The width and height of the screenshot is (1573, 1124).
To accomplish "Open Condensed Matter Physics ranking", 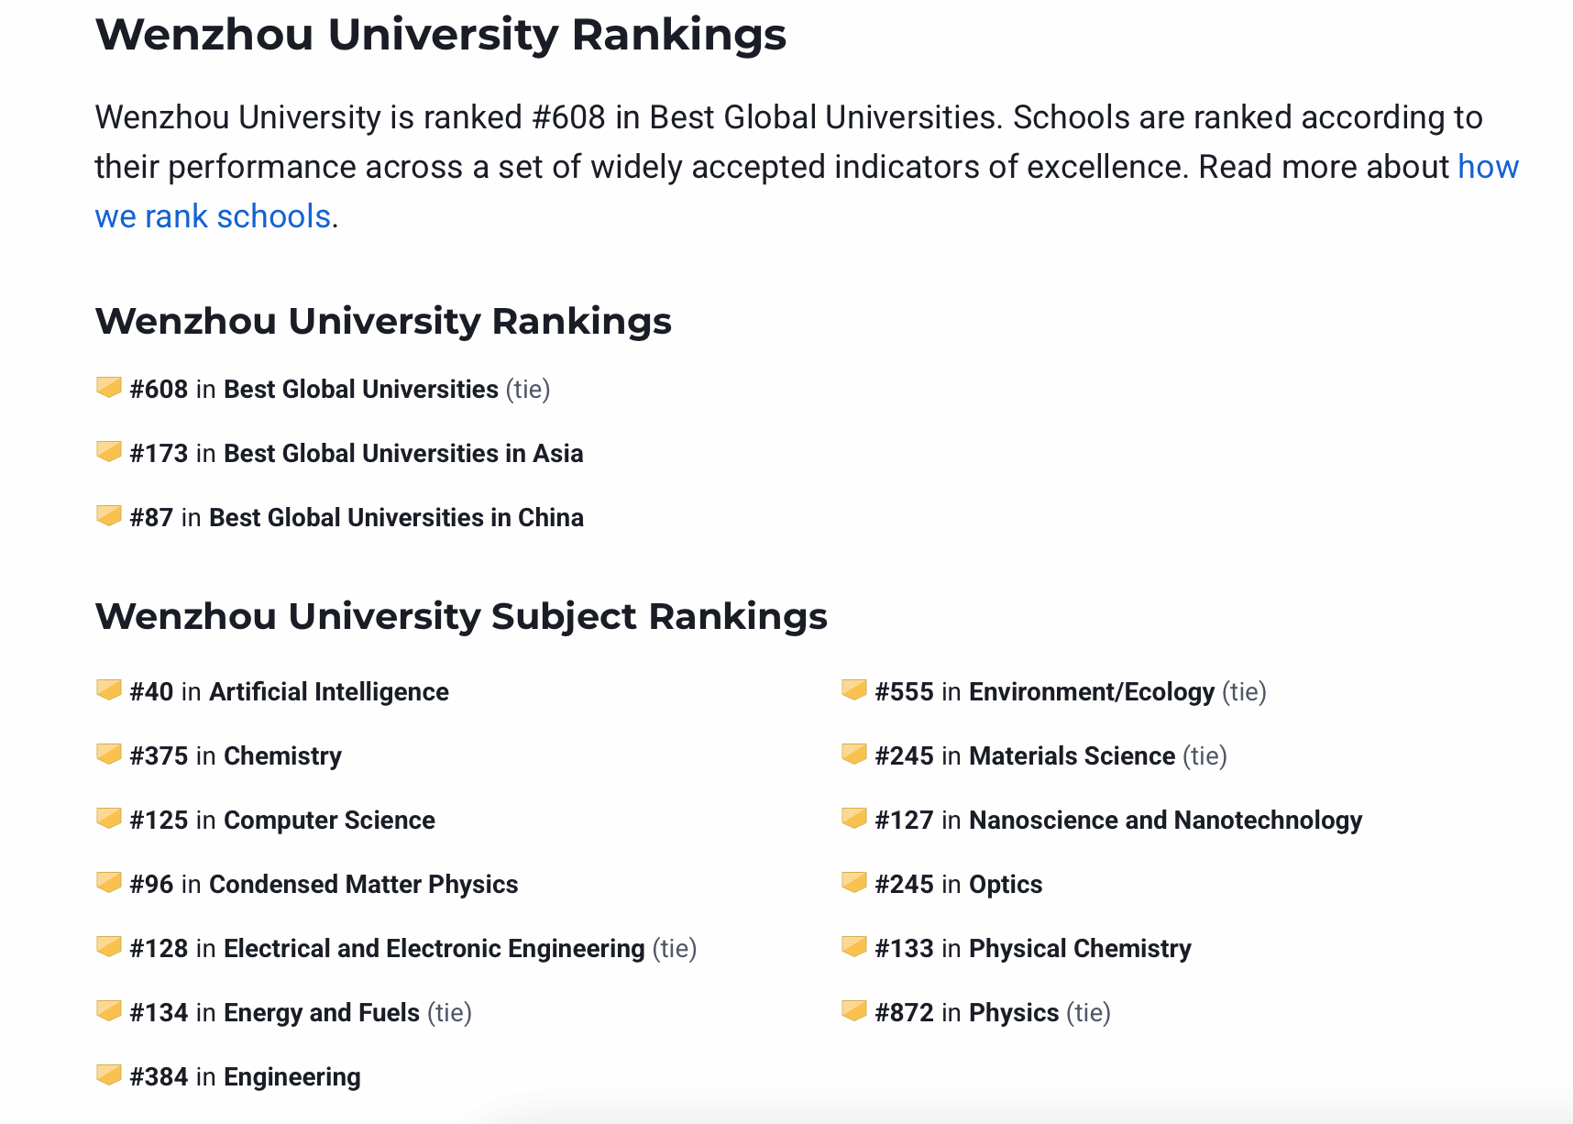I will [363, 885].
